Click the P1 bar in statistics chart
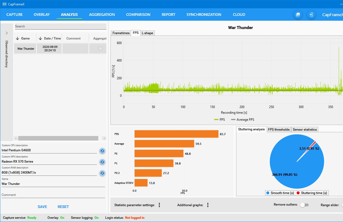The height and width of the screenshot is (222, 343). click(154, 163)
